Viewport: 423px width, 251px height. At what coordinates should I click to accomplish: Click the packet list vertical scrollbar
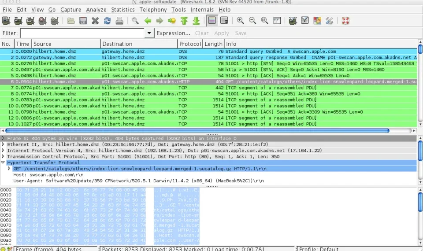[x=420, y=49]
